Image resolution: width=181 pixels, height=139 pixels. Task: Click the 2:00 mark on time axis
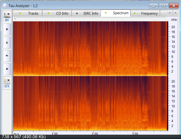95,134
